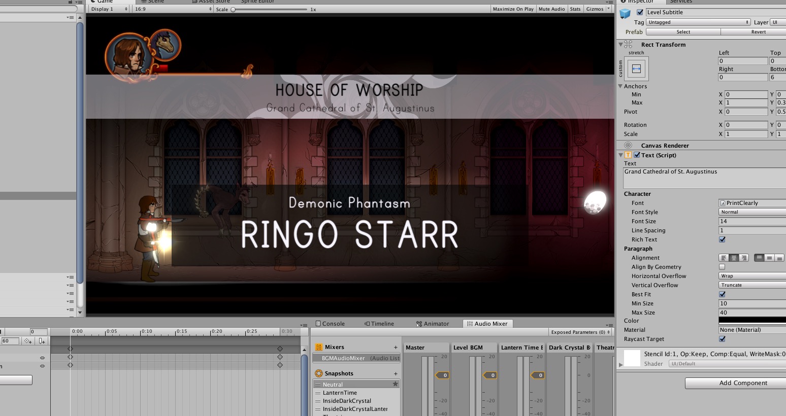This screenshot has width=786, height=416.
Task: Toggle the Text (Script) enabled checkbox
Action: [637, 155]
